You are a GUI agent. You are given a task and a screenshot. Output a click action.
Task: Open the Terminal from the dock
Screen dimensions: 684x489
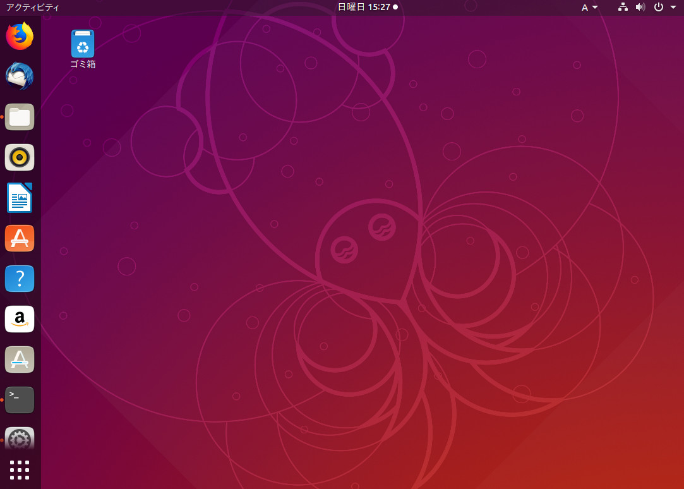tap(20, 399)
